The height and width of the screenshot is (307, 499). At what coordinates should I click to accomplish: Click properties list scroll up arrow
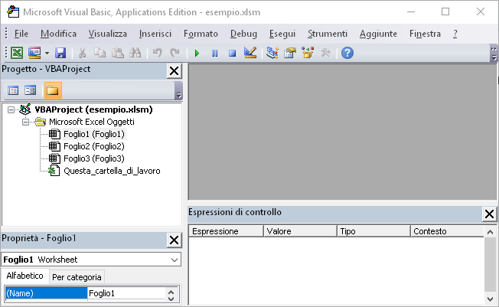coord(171,292)
